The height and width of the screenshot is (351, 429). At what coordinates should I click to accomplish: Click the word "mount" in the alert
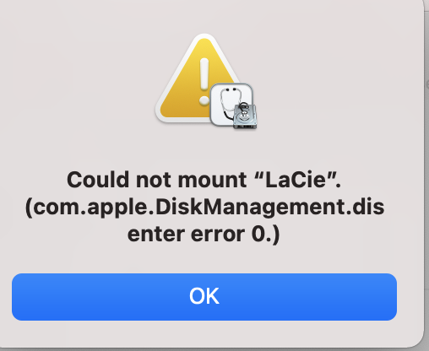[x=212, y=180]
